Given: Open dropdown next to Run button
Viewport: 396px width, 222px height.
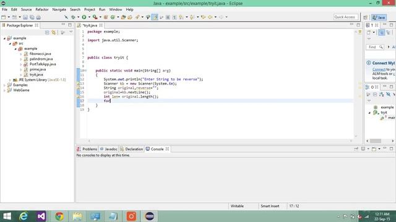Looking at the screenshot, I should point(89,17).
